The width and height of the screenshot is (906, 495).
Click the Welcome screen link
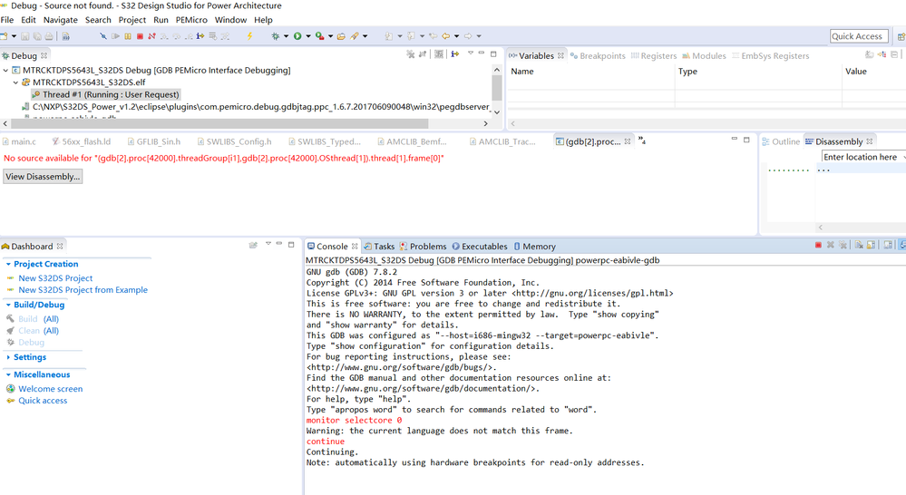click(x=50, y=389)
